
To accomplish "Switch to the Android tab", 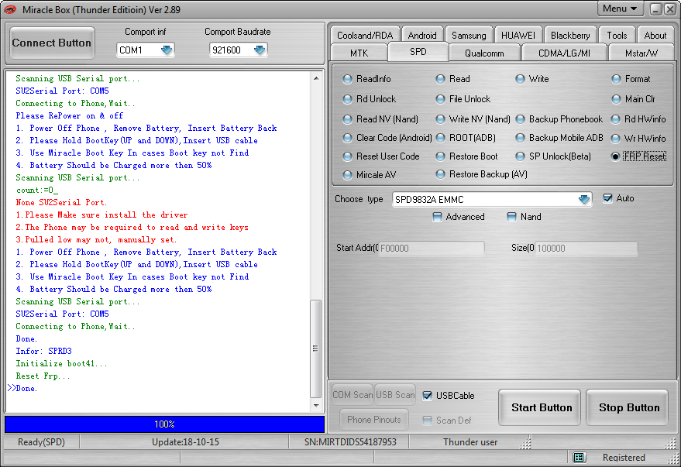I will pos(422,35).
